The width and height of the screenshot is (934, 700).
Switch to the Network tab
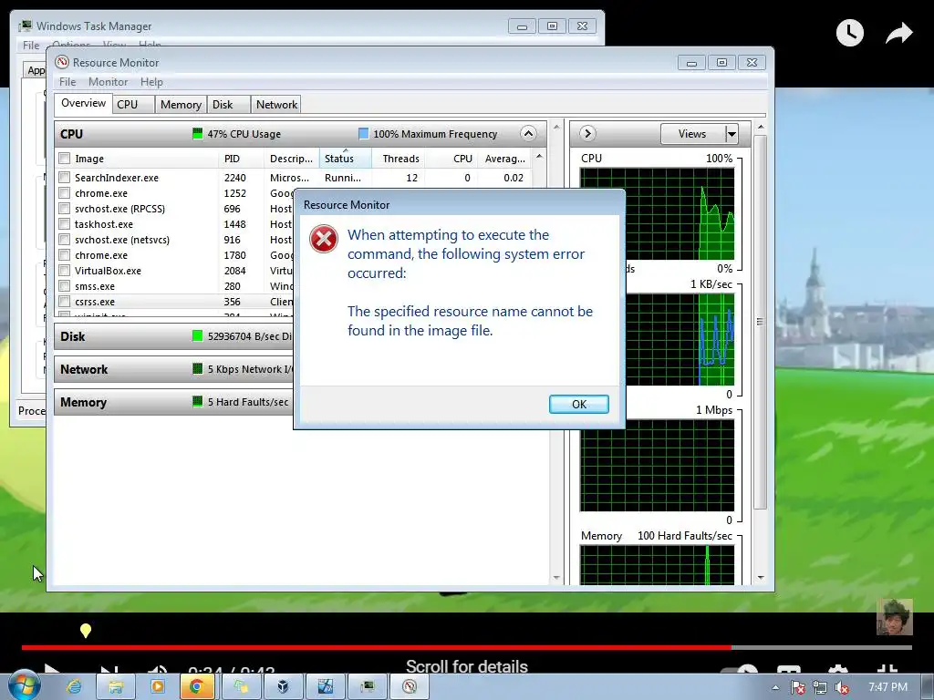coord(276,105)
